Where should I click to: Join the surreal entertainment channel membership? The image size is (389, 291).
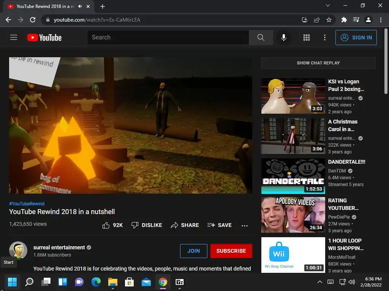(193, 251)
